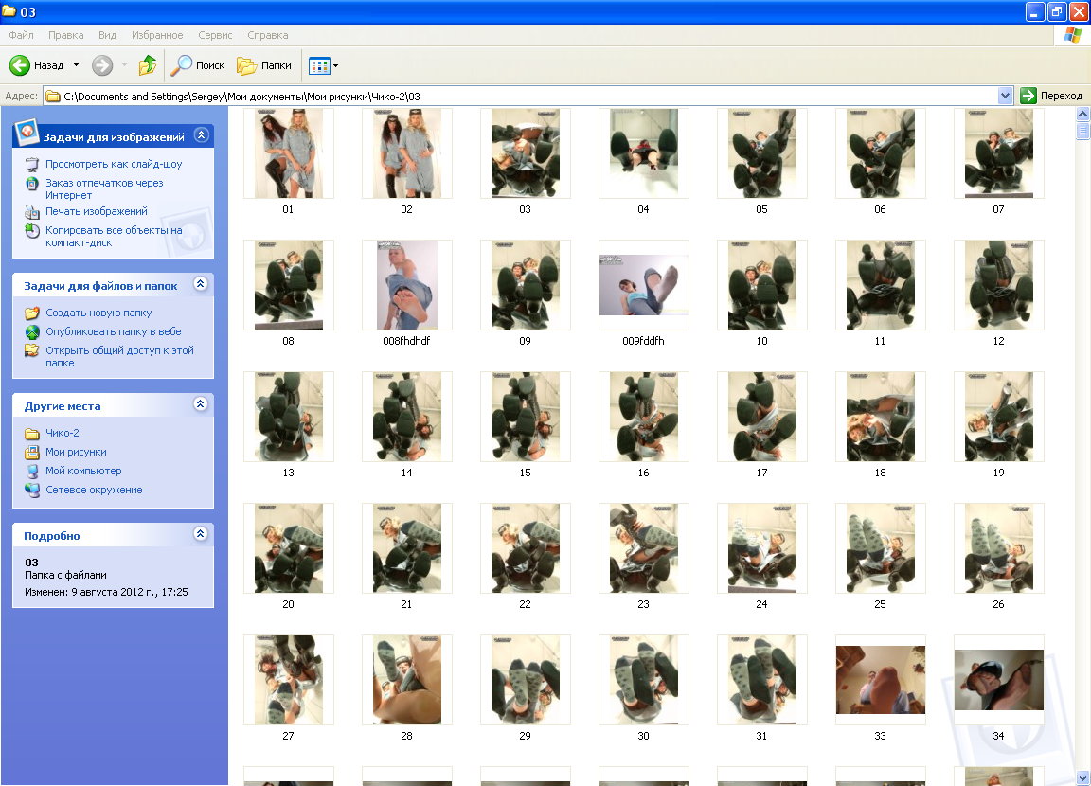Screen dimensions: 1091x786
Task: Click the web icon beside Заказ отпечатков
Action: tap(32, 184)
